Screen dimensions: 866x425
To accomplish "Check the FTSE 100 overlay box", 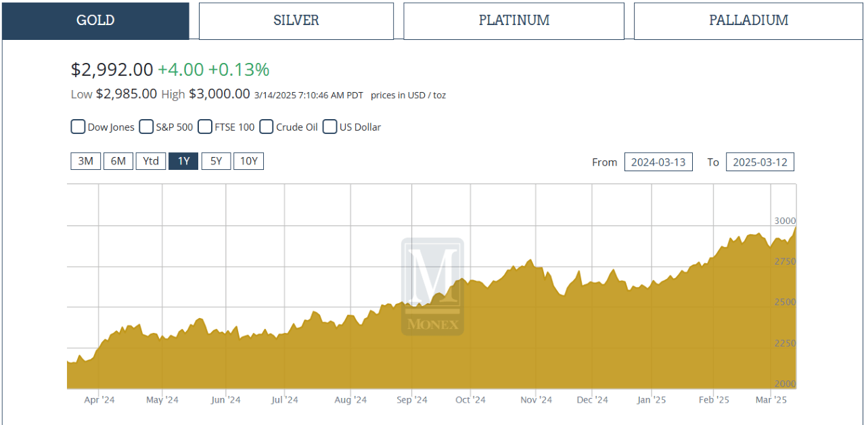I will pyautogui.click(x=205, y=127).
